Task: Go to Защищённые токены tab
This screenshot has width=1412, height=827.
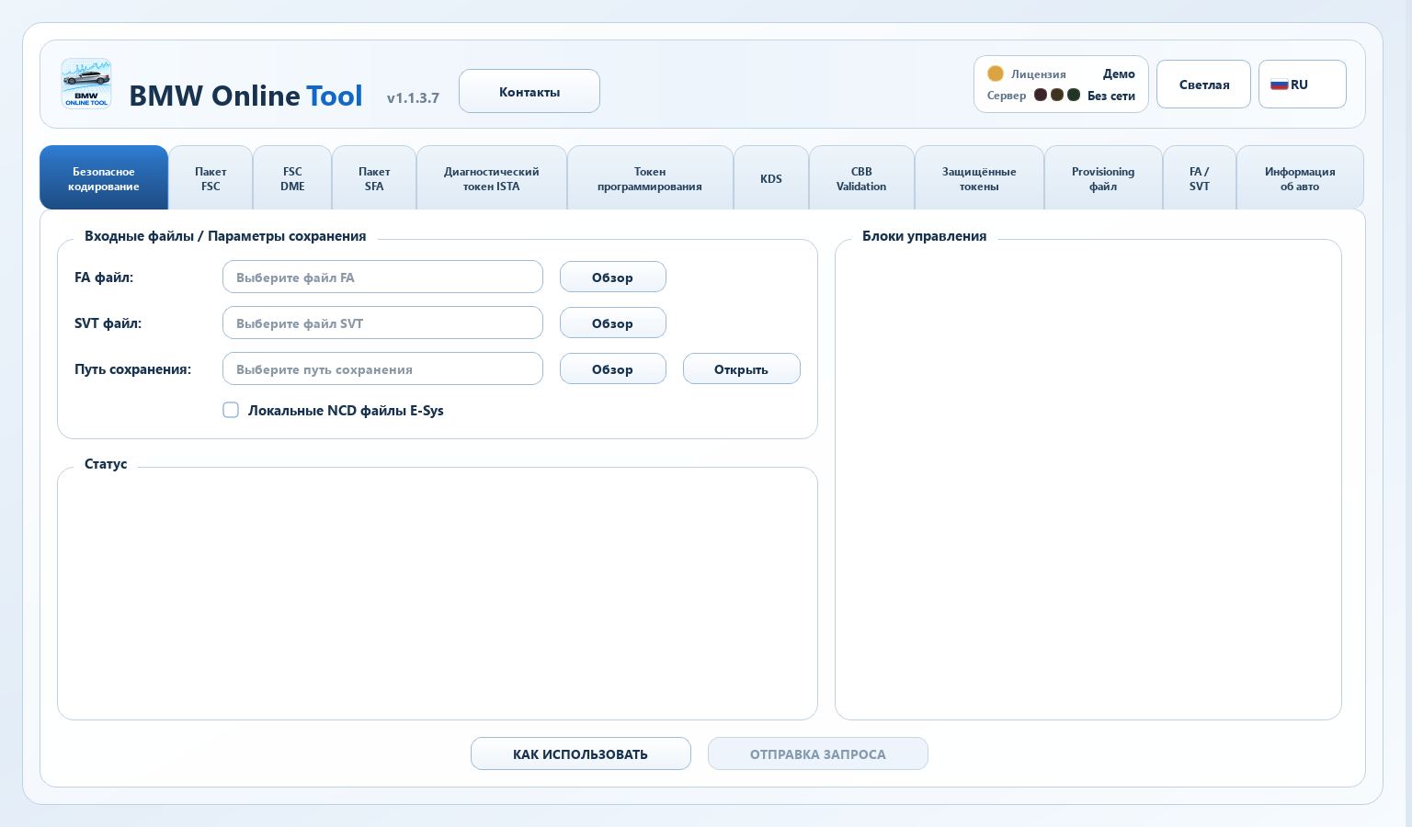Action: click(979, 178)
